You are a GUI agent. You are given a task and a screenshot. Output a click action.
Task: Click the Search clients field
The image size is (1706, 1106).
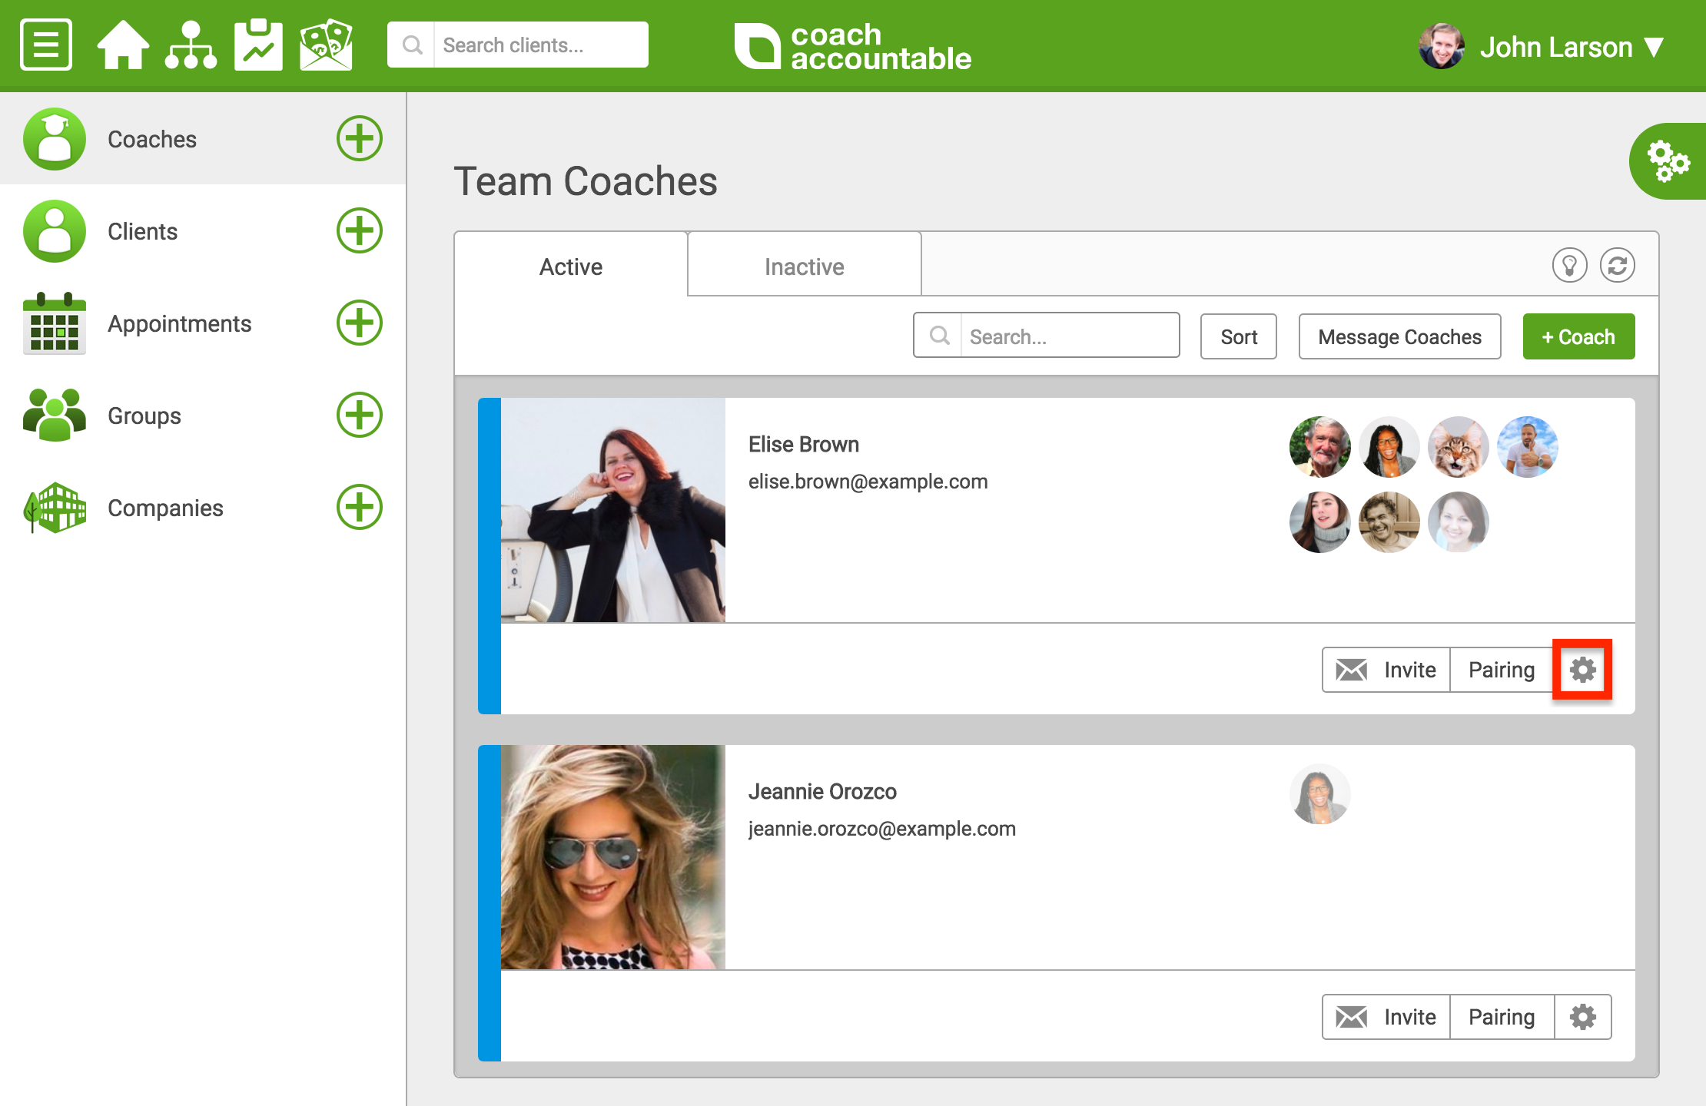(x=518, y=45)
